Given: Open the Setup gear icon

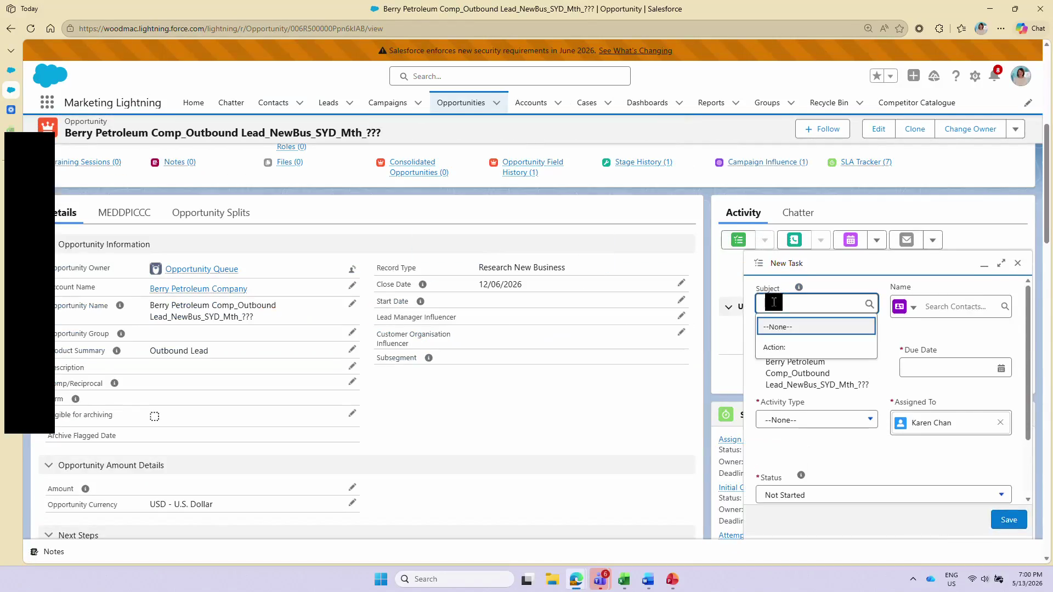Looking at the screenshot, I should [x=975, y=76].
